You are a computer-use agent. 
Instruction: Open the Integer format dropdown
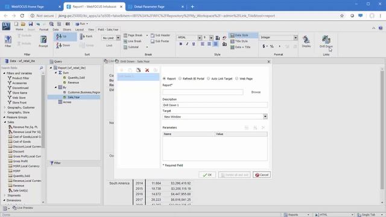coord(296,37)
